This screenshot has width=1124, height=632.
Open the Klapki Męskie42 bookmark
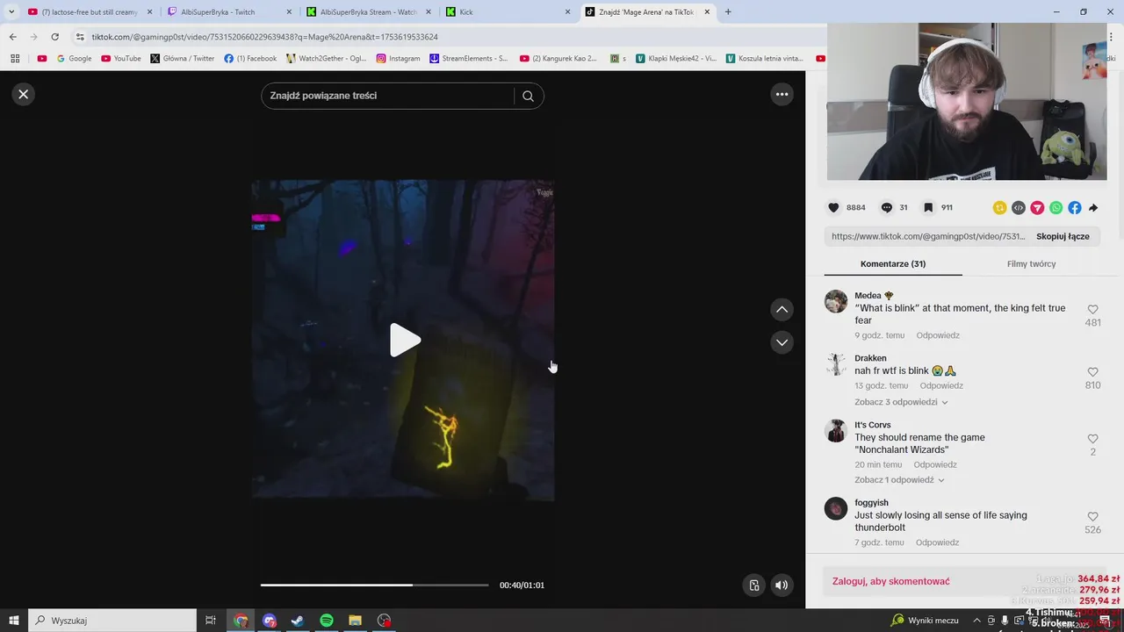(676, 59)
